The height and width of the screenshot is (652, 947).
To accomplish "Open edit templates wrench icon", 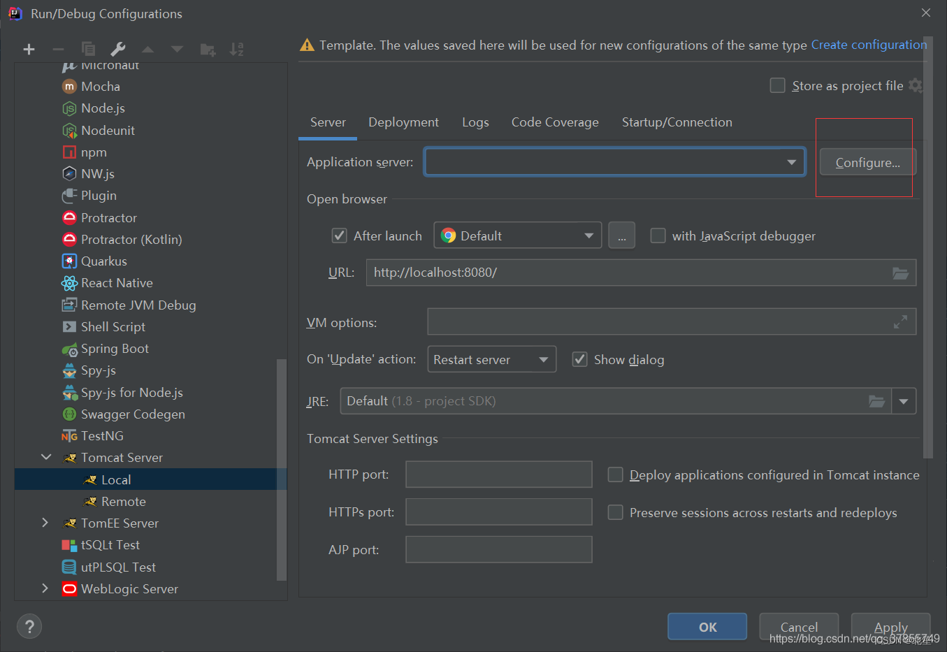I will (117, 49).
